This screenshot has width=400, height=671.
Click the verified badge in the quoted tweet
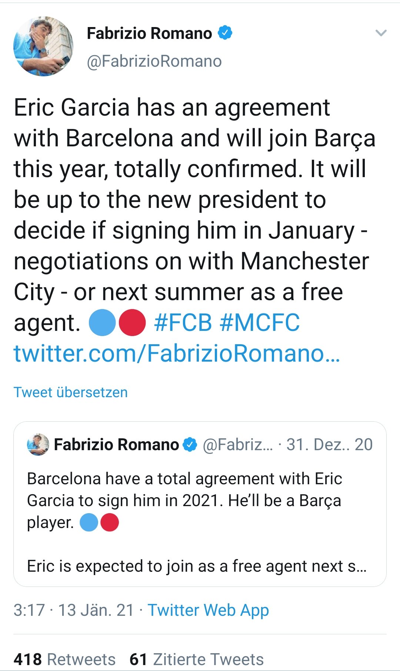click(x=190, y=445)
